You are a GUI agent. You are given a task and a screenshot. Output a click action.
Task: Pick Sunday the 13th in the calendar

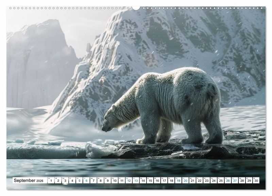pyautogui.click(x=136, y=180)
